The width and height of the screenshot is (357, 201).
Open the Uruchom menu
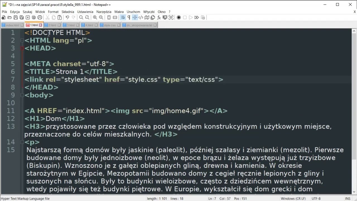tap(133, 12)
